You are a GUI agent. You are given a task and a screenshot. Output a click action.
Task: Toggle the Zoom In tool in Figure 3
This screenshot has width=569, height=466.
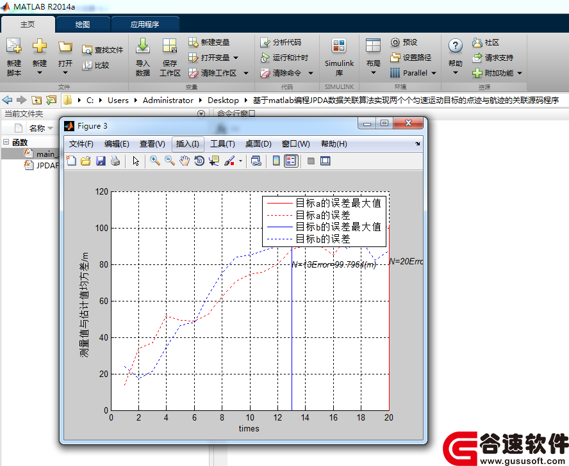[x=155, y=161]
